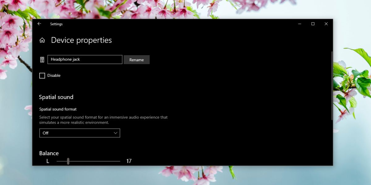Open Settings home via the house icon
Viewport: 371px width, 185px height.
click(x=42, y=40)
